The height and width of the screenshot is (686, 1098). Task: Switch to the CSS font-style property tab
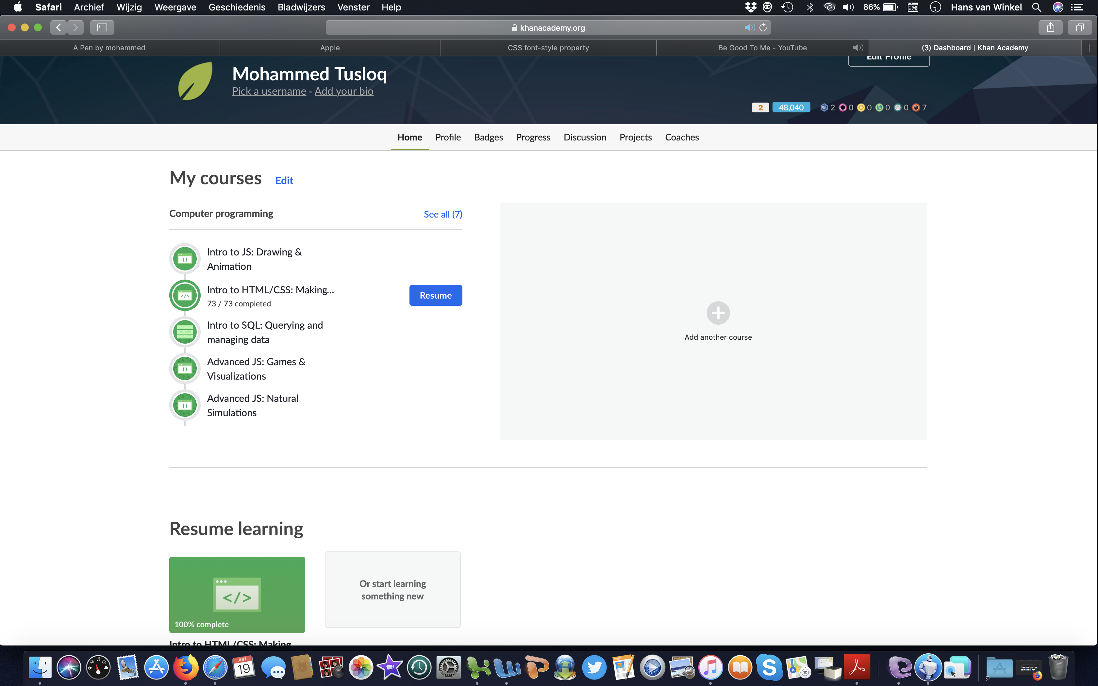[548, 48]
